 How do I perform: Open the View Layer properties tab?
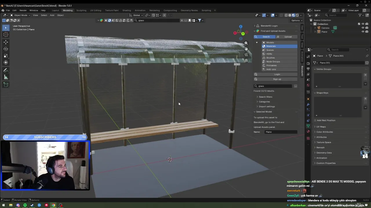(308, 74)
